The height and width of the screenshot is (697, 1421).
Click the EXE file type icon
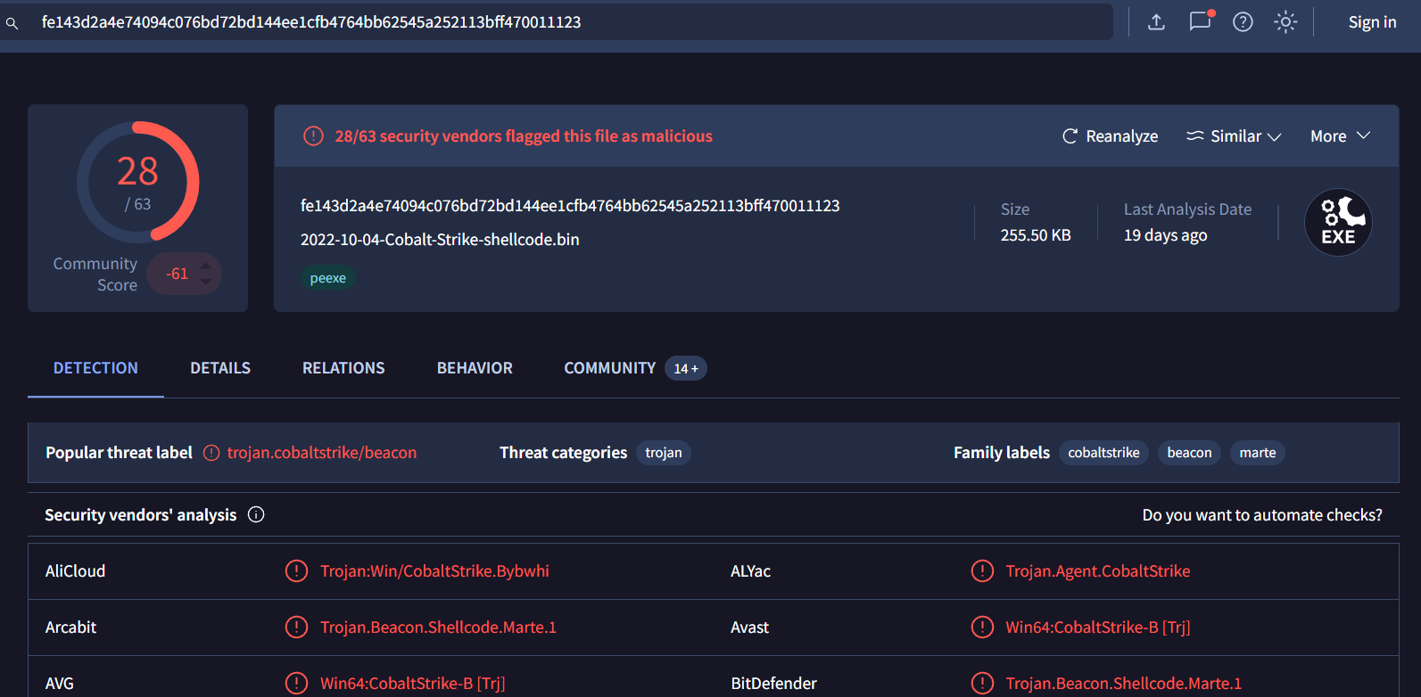click(1338, 223)
